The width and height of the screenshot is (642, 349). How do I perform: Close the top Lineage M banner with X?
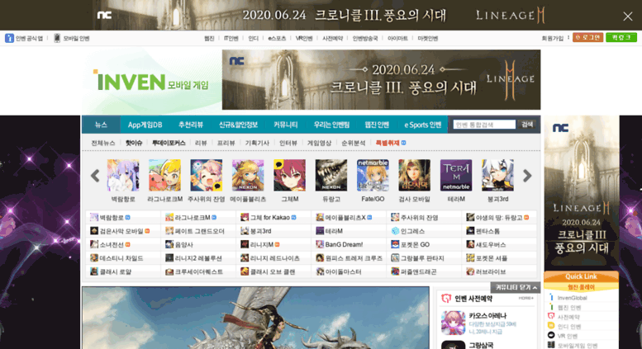[628, 16]
